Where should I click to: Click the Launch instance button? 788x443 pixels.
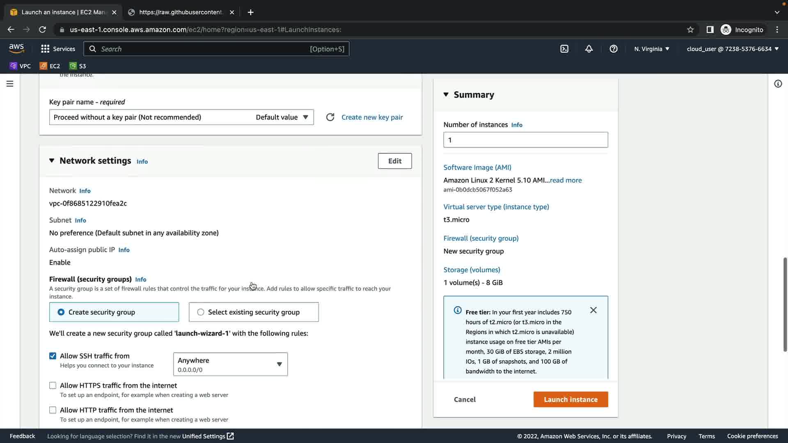(570, 400)
